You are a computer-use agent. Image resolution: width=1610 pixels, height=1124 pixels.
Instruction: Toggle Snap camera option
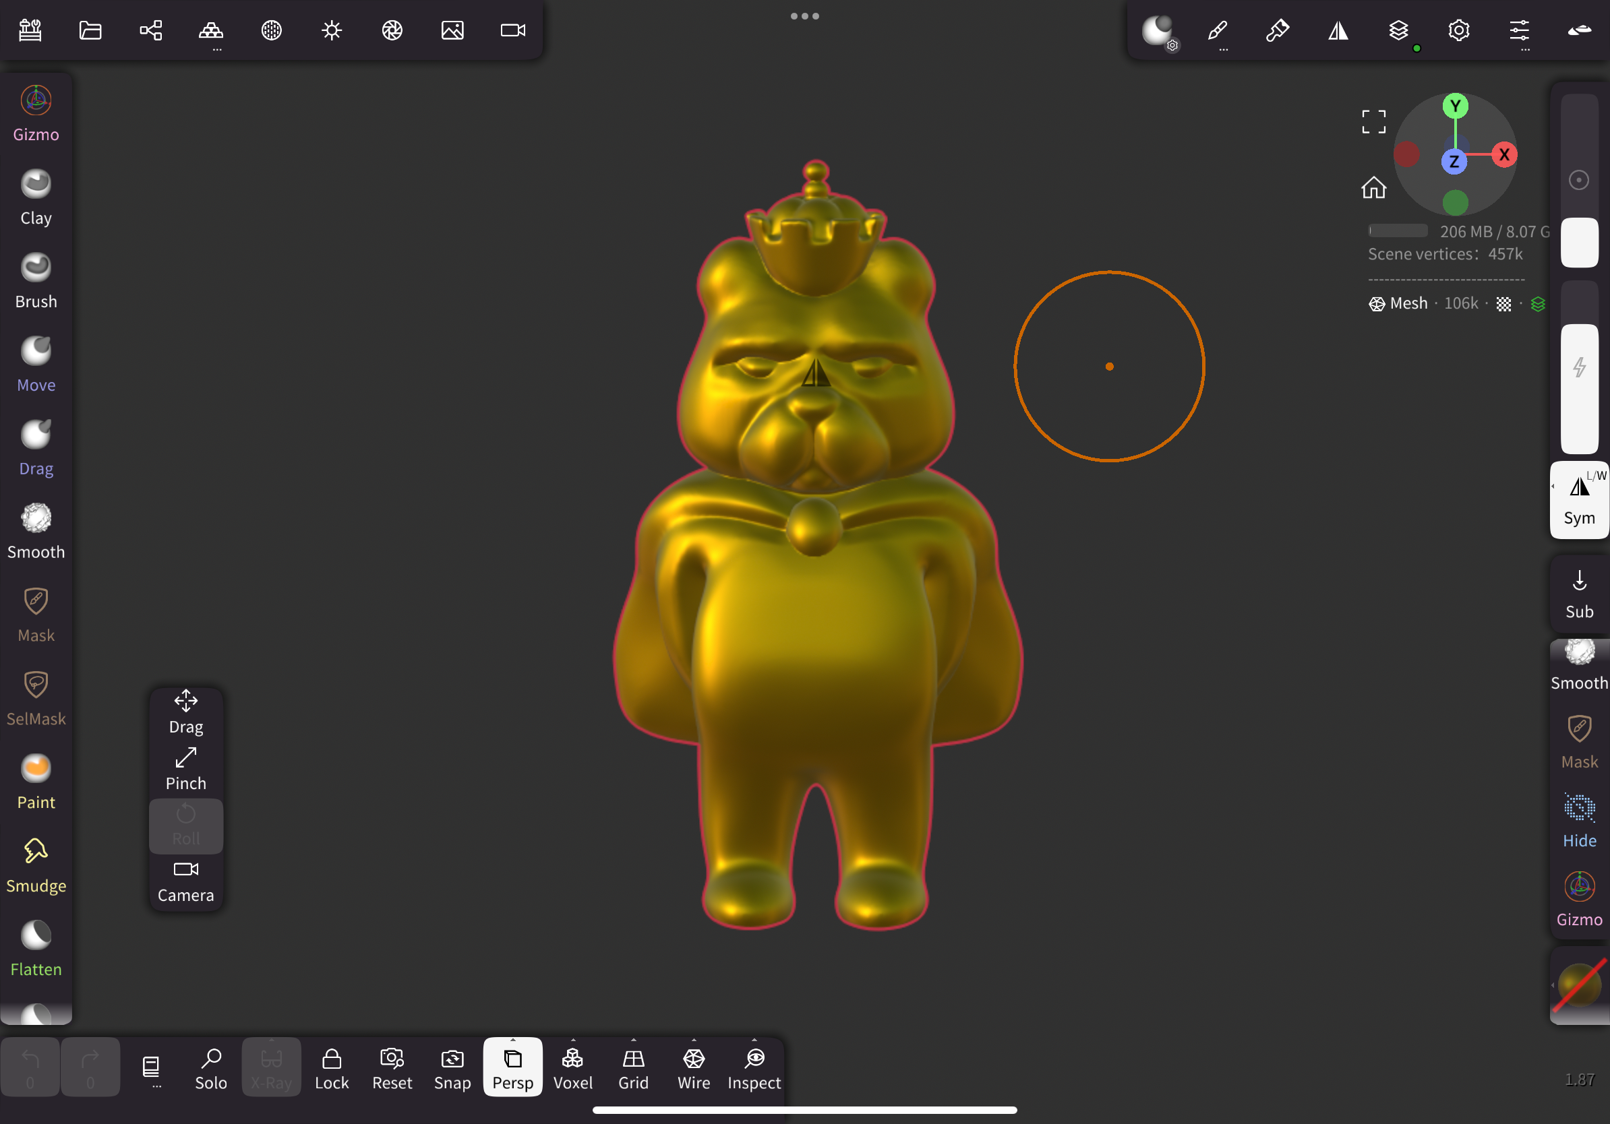coord(452,1067)
